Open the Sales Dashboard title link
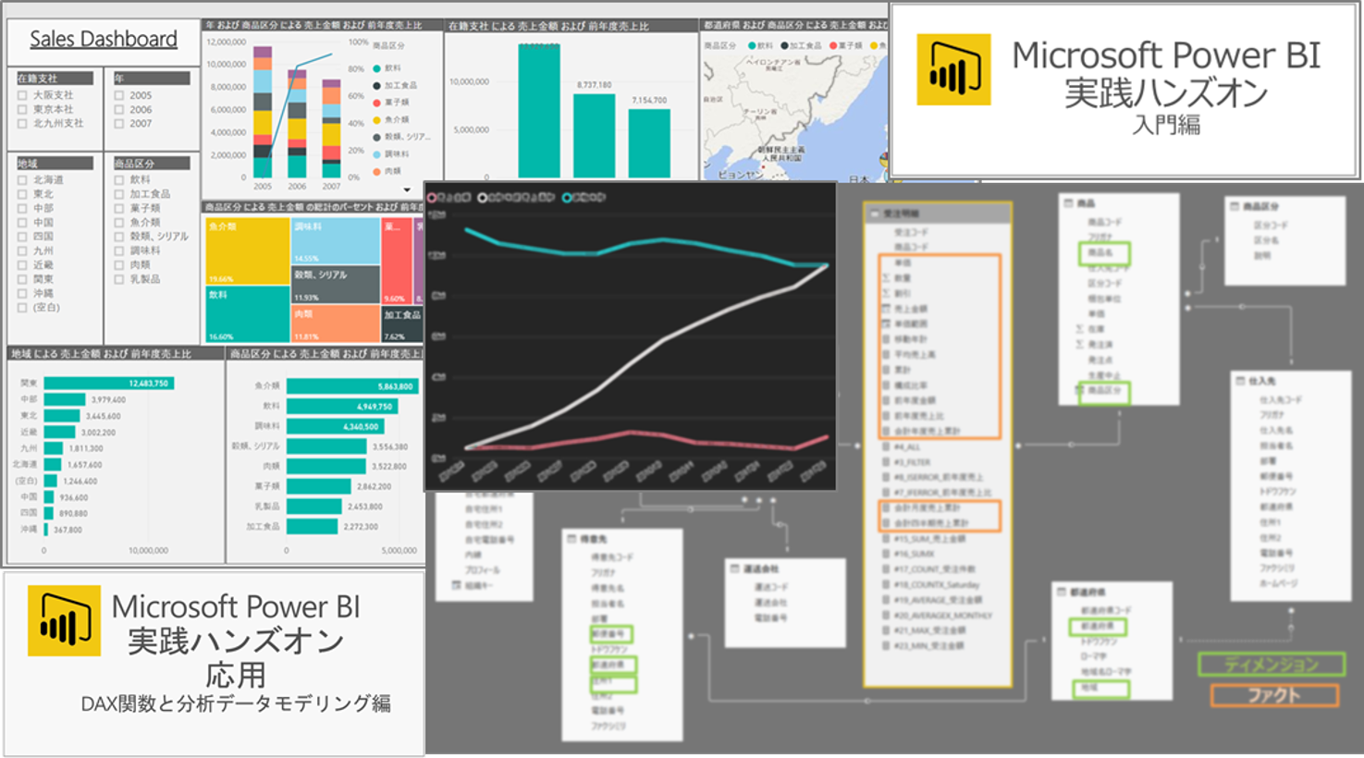The image size is (1364, 758). 104,39
